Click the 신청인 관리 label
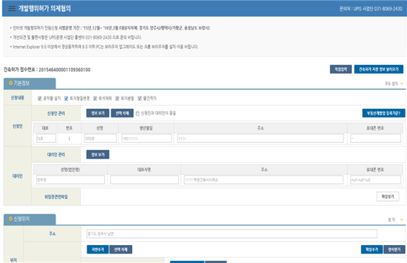 coord(56,114)
